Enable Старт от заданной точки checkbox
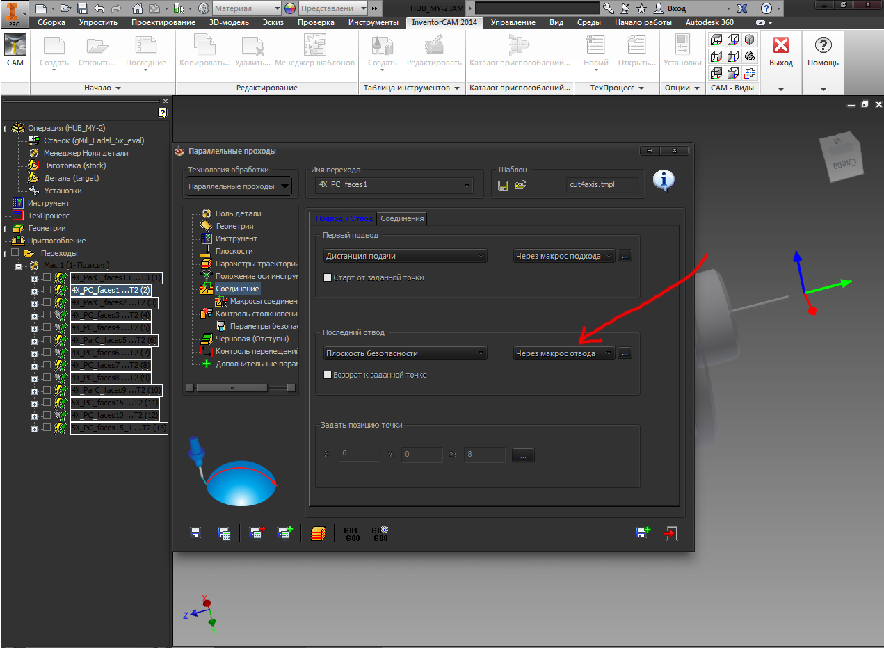The height and width of the screenshot is (648, 884). pos(328,277)
